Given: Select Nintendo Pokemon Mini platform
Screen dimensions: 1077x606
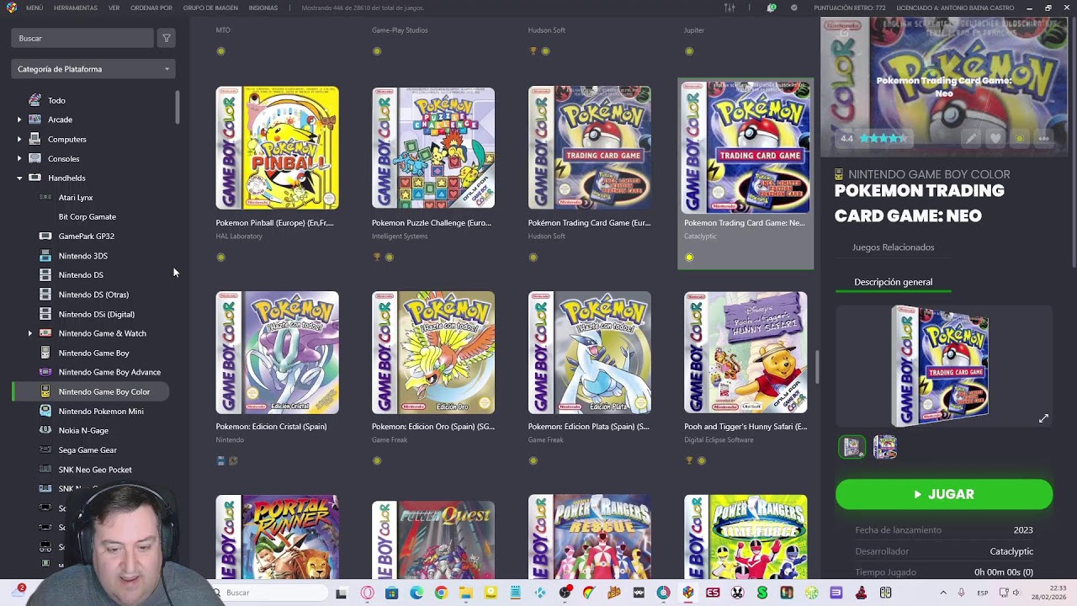Looking at the screenshot, I should coord(101,411).
